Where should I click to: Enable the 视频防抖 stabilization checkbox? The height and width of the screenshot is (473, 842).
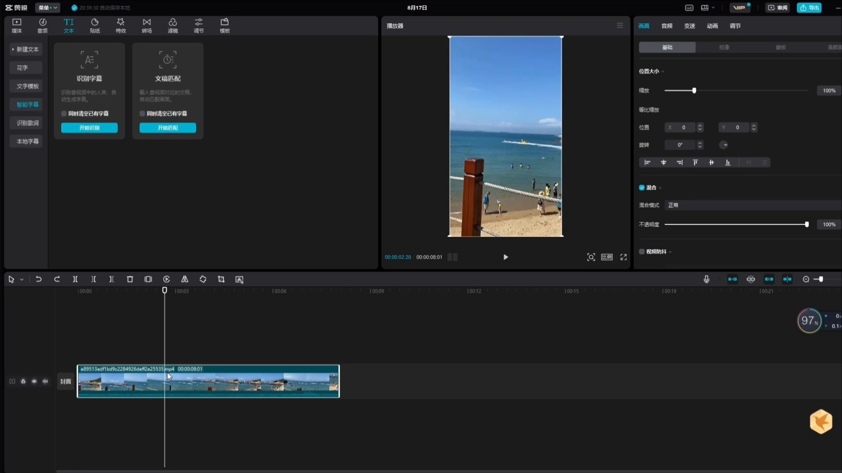tap(641, 251)
